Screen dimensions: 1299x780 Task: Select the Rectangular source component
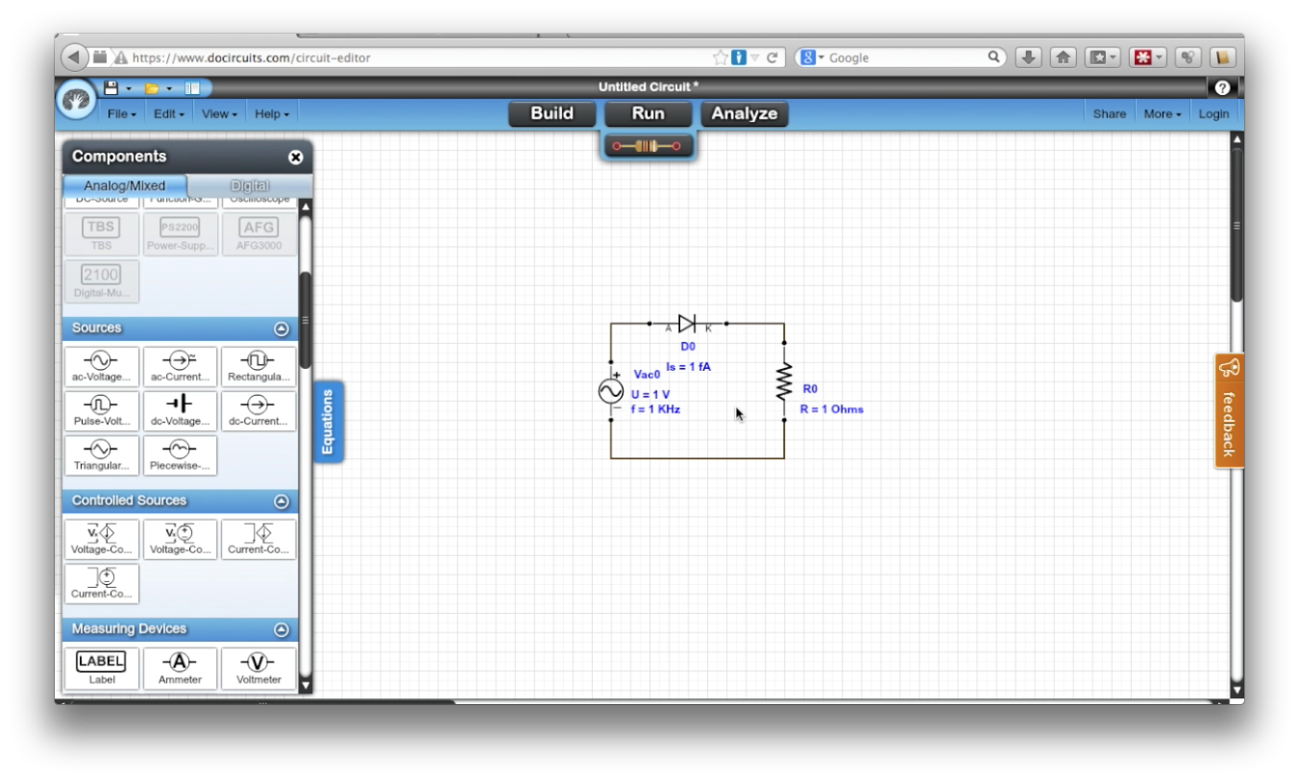pyautogui.click(x=259, y=366)
